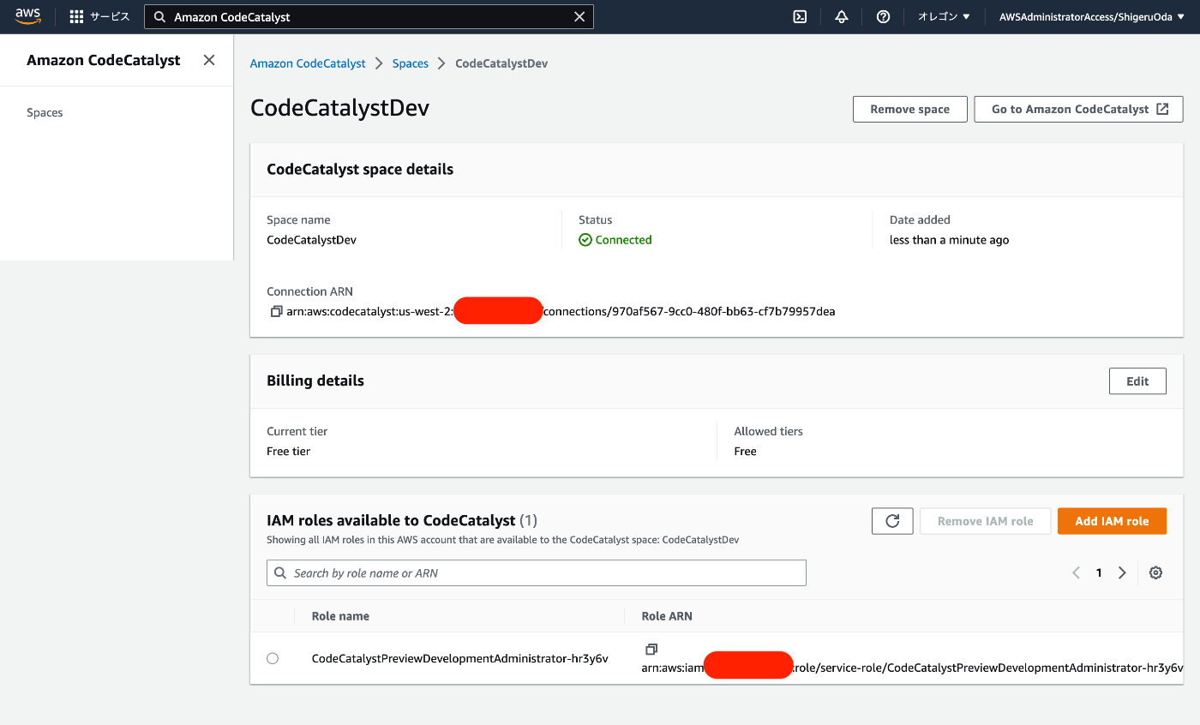This screenshot has width=1200, height=725.
Task: Click the Spaces breadcrumb link
Action: click(411, 63)
